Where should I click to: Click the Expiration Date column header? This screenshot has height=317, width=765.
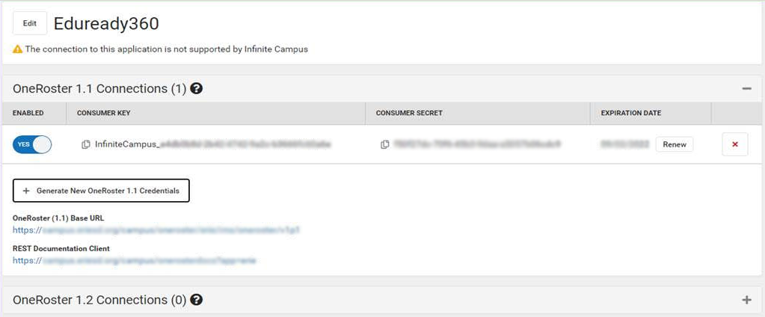(631, 113)
